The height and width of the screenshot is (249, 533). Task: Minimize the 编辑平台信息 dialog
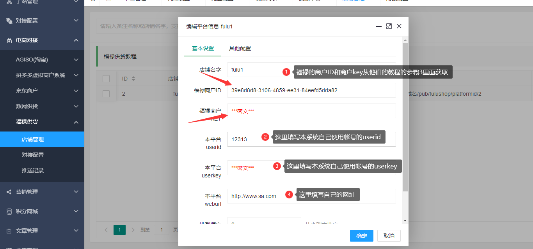click(378, 26)
